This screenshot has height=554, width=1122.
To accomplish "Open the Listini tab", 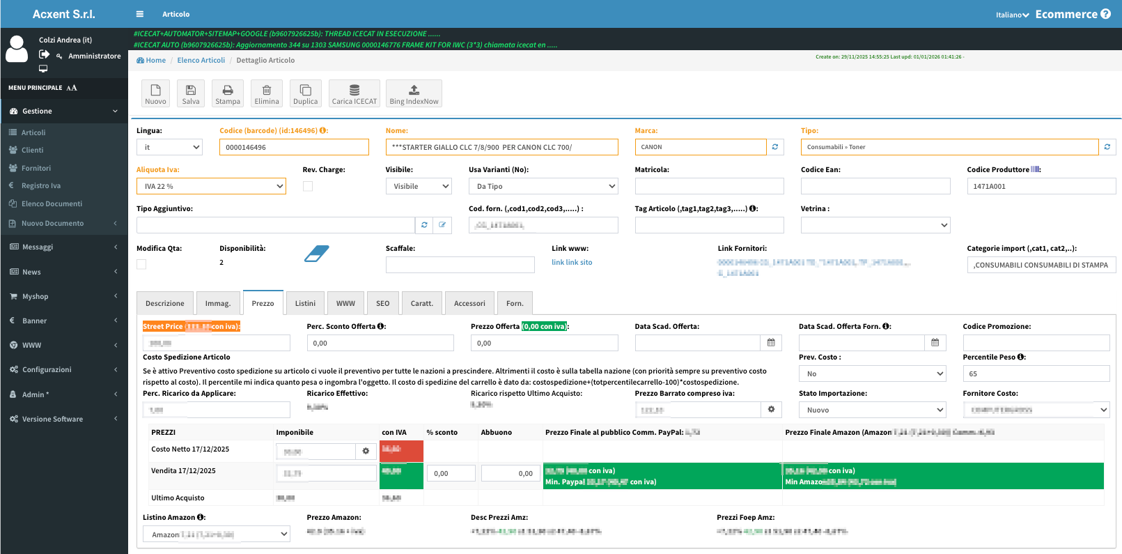I will pyautogui.click(x=305, y=303).
